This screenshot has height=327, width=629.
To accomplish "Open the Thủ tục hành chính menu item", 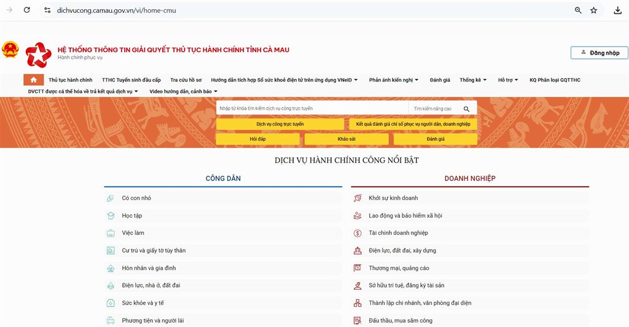I will click(x=70, y=80).
